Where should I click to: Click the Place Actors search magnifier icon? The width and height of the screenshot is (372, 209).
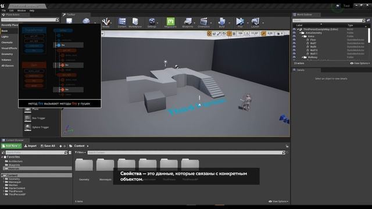point(57,20)
